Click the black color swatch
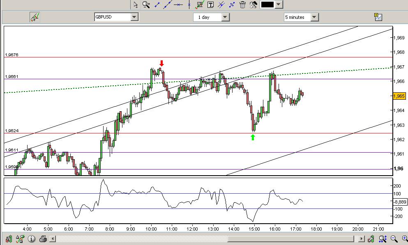This screenshot has width=408, height=245. click(267, 5)
